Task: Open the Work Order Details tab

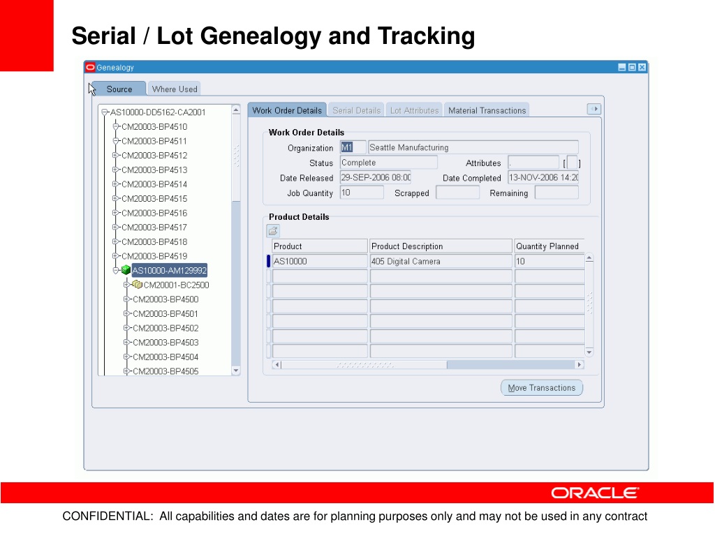Action: coord(287,110)
